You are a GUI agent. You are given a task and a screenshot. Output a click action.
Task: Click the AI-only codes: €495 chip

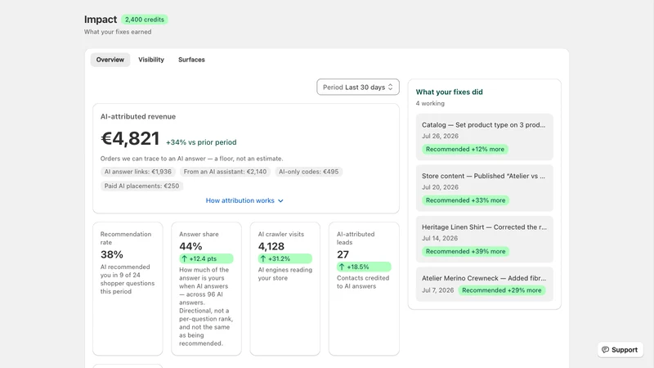[x=308, y=172]
